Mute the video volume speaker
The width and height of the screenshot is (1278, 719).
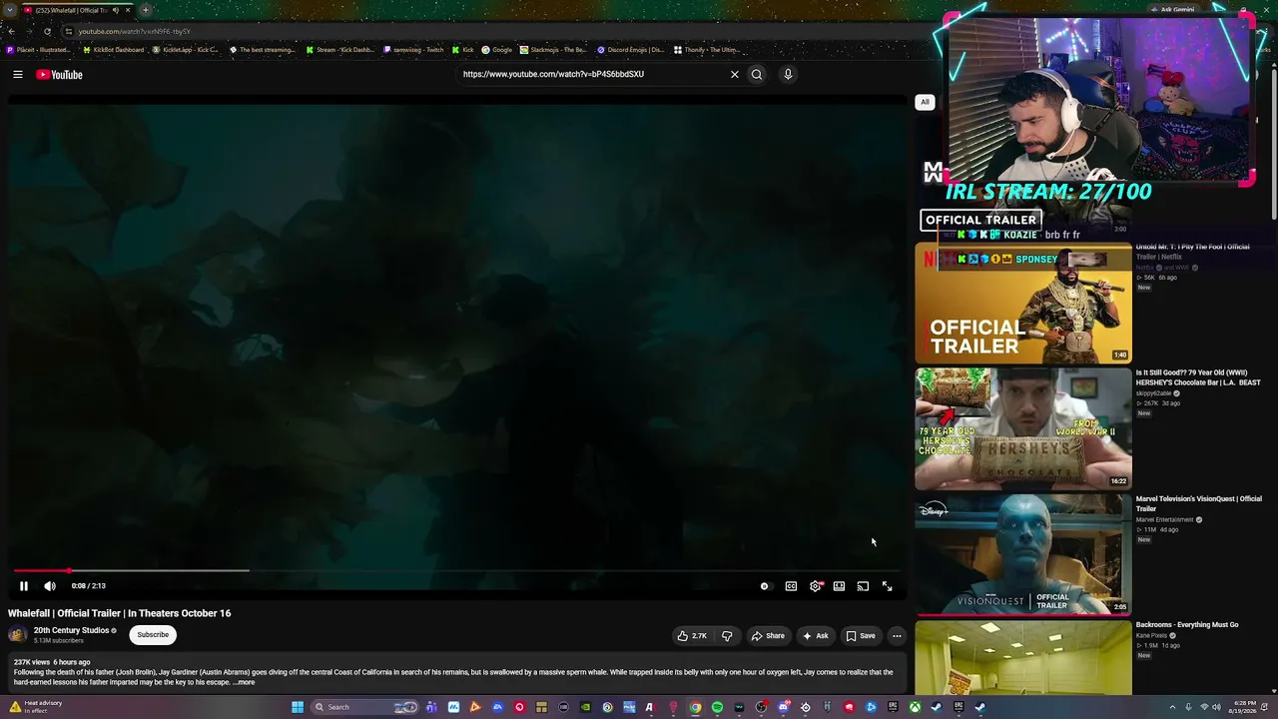(50, 586)
